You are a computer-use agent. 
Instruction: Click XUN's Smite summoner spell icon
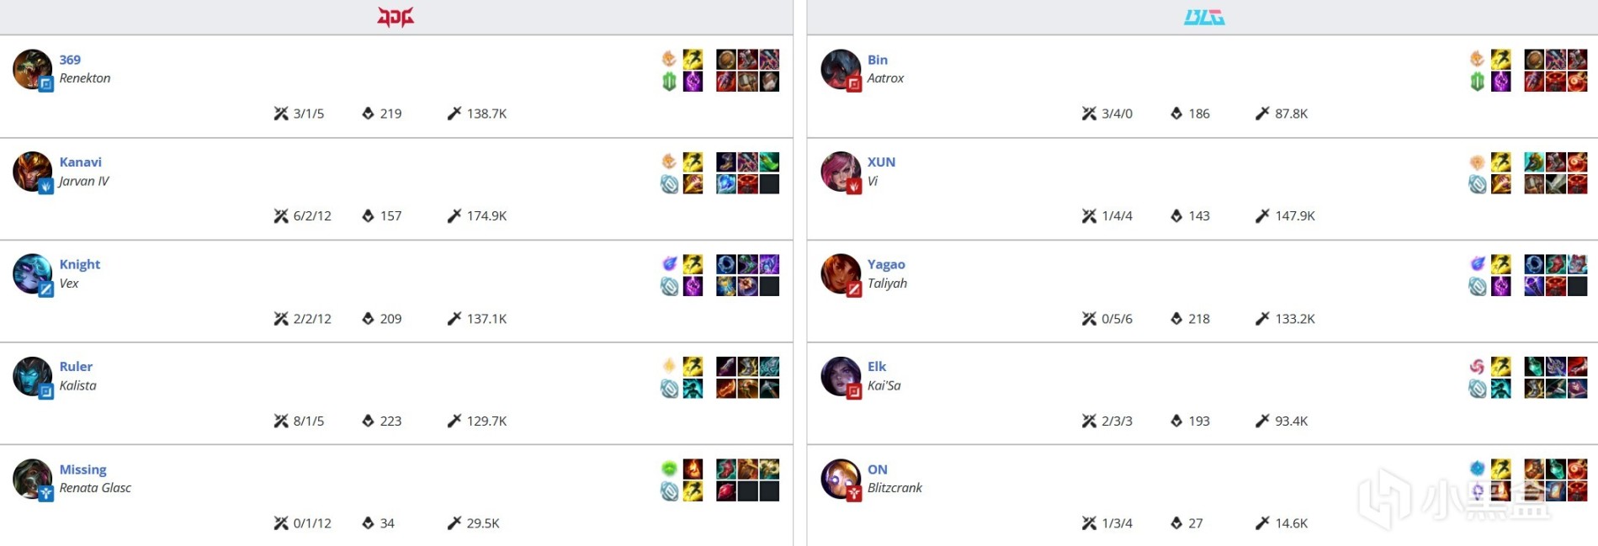[1500, 183]
